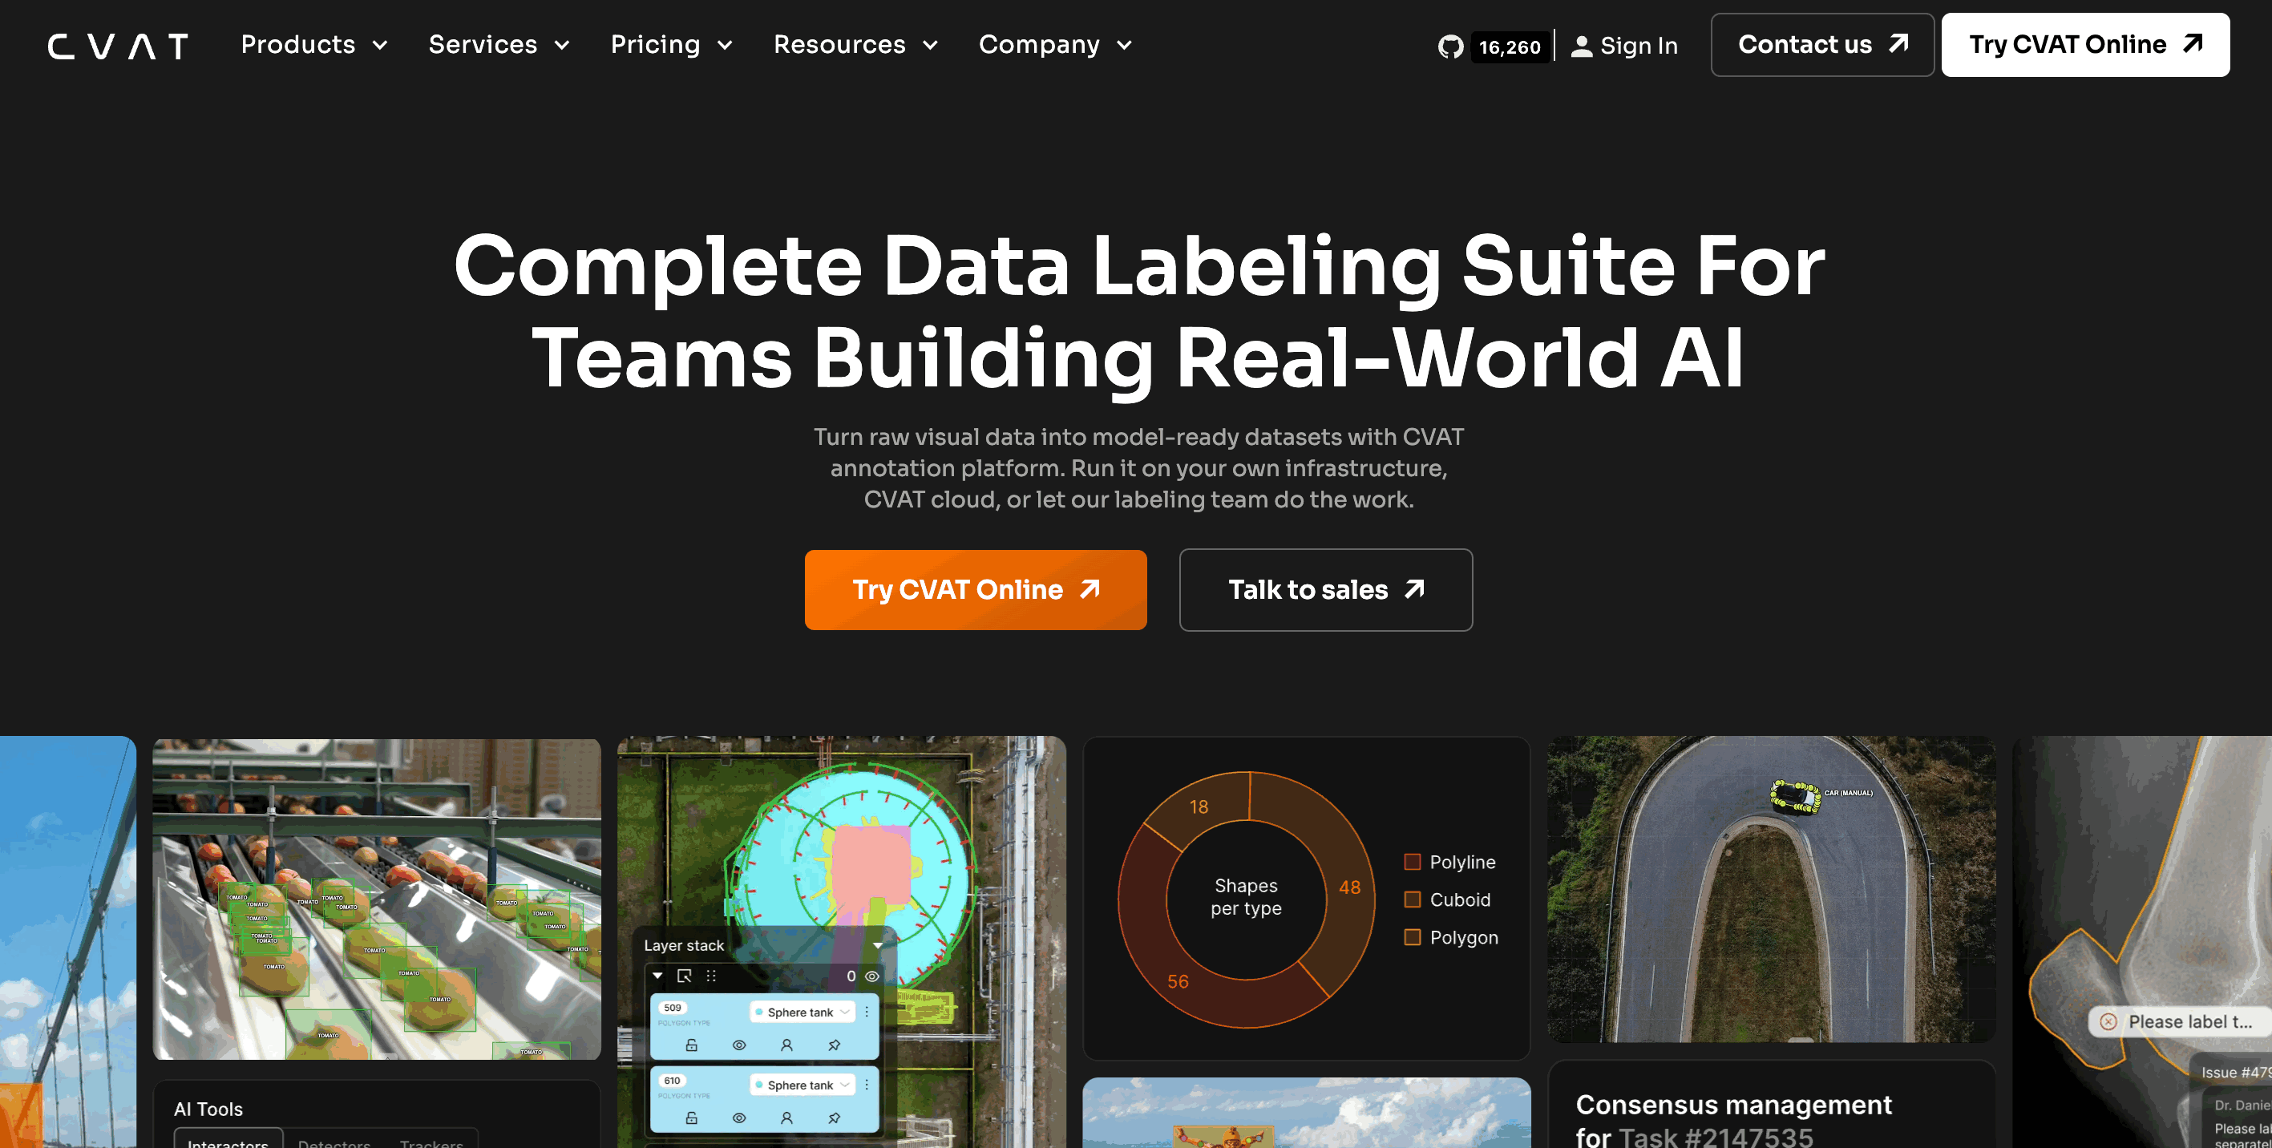Collapse the layer group triangle beside the cursor icon
2272x1148 pixels.
pos(657,976)
